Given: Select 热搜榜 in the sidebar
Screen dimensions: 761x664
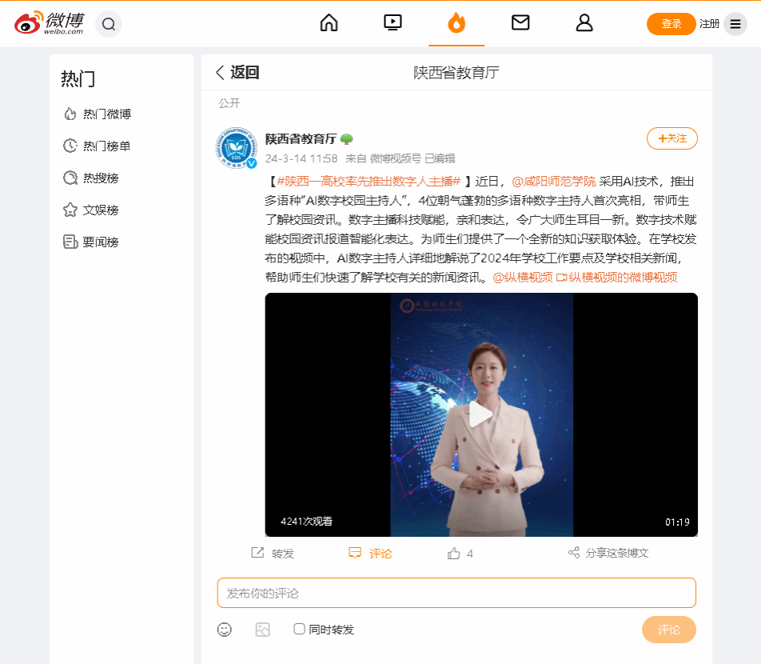Looking at the screenshot, I should click(100, 178).
